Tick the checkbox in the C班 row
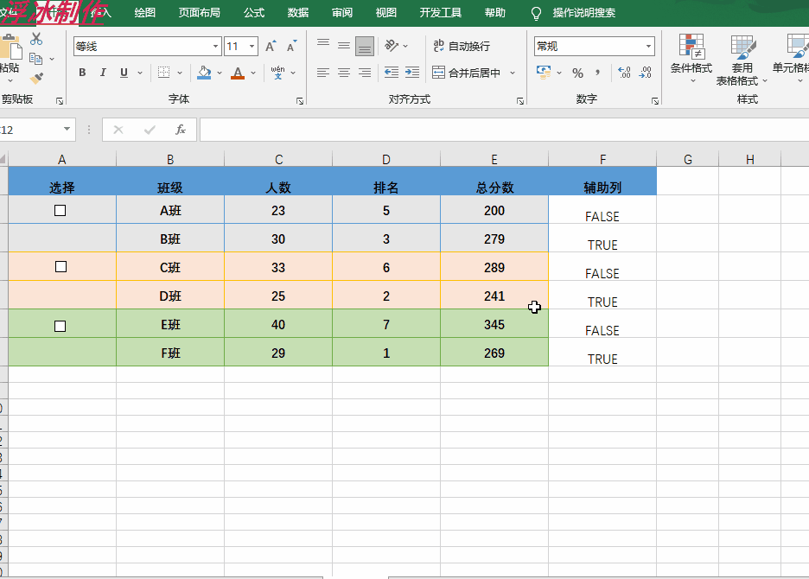809x579 pixels. click(61, 267)
